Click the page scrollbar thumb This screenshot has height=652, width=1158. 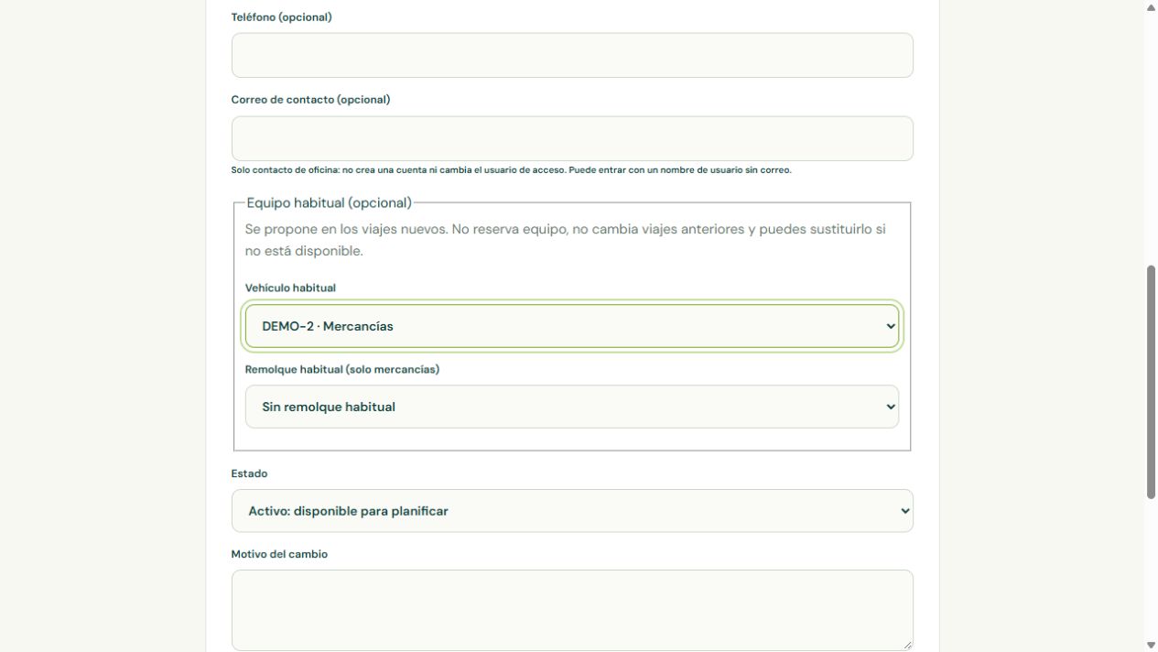tap(1151, 382)
